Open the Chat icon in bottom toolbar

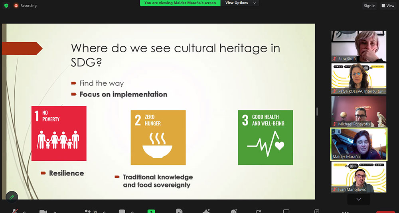tap(122, 211)
